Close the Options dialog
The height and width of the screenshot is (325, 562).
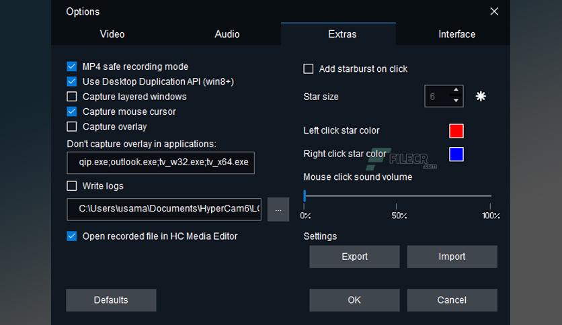[x=494, y=11]
